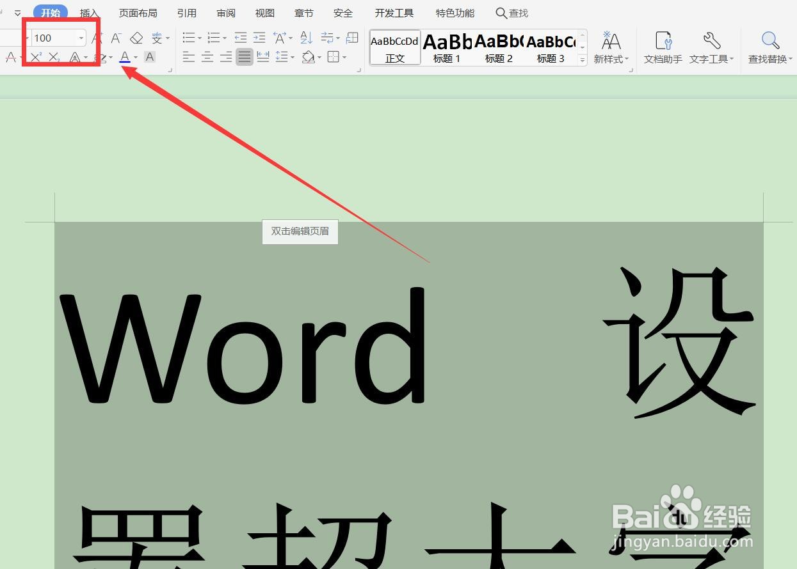Open 文档助手

[x=663, y=47]
